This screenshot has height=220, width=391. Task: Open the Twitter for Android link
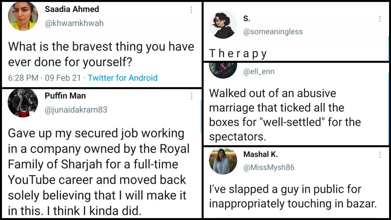[123, 78]
